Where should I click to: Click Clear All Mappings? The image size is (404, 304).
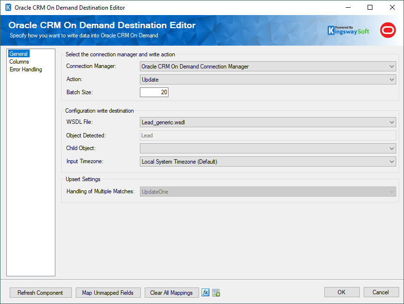[x=171, y=292]
